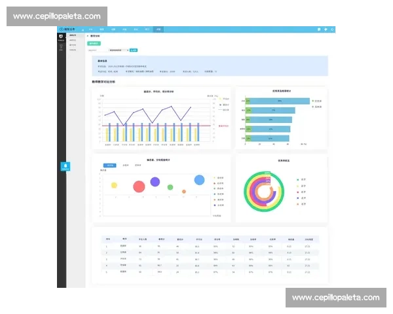Click the second item icon in the dark sidebar
The image size is (393, 314).
point(60,47)
